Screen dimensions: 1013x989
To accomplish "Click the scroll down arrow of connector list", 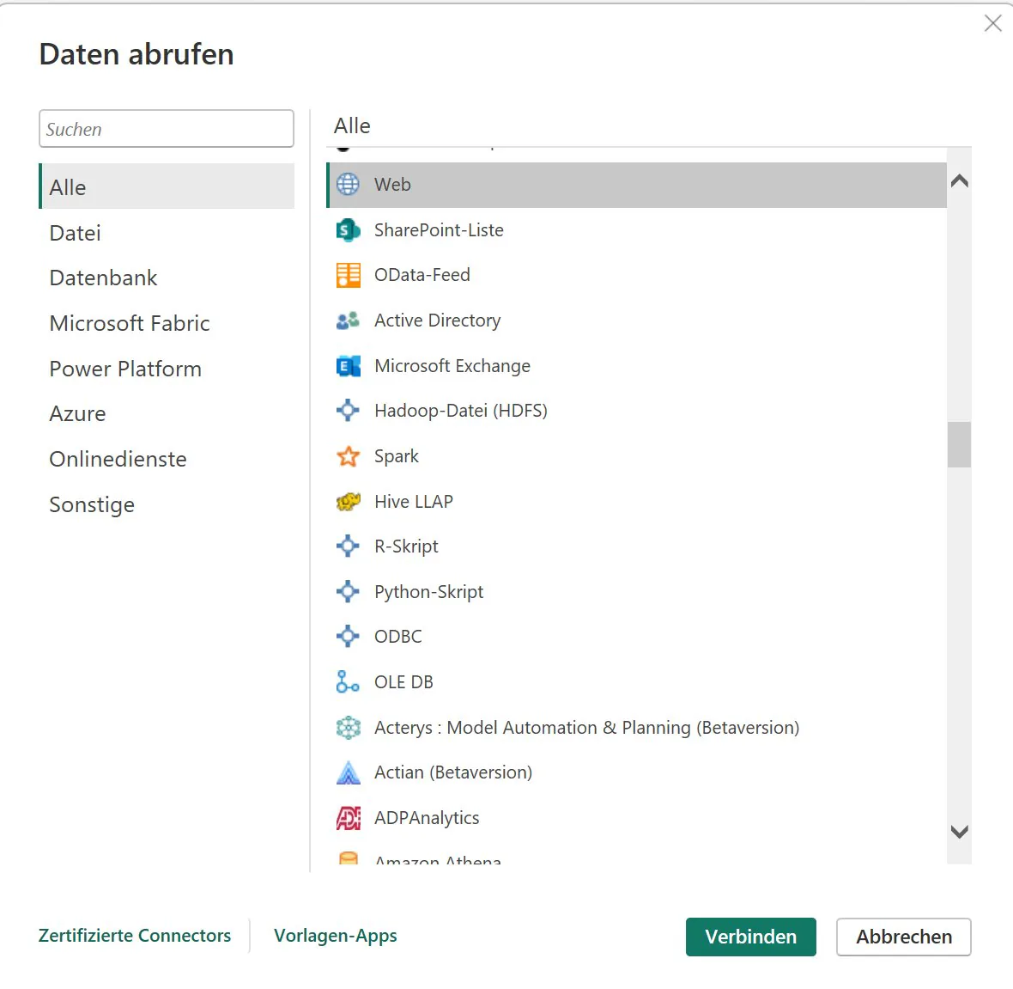I will (960, 832).
